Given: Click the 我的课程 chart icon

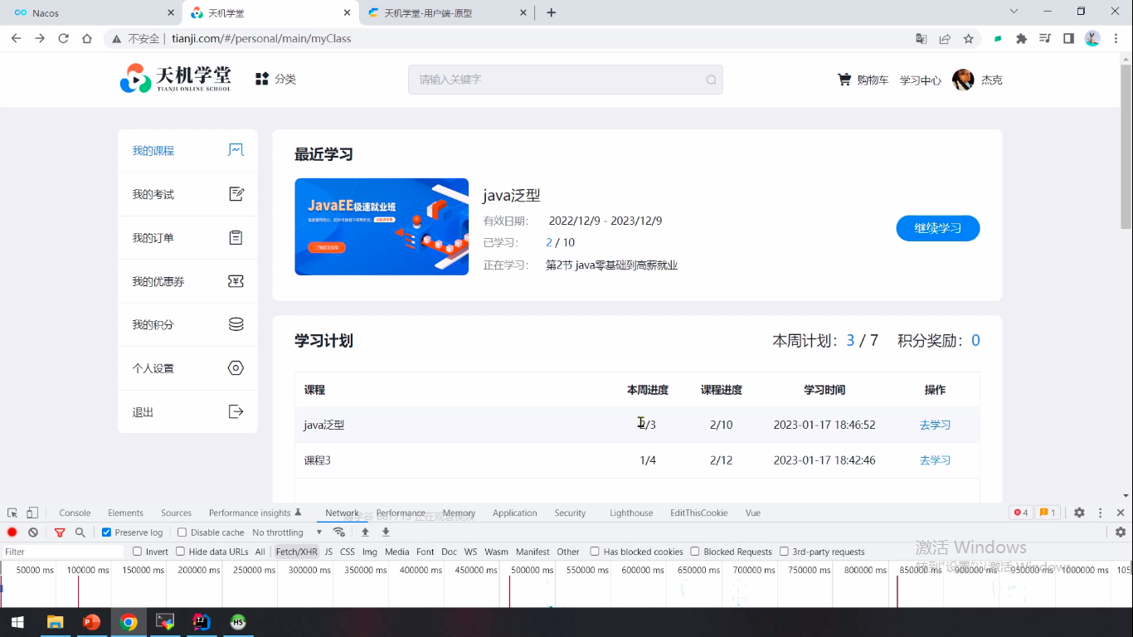Looking at the screenshot, I should (236, 150).
